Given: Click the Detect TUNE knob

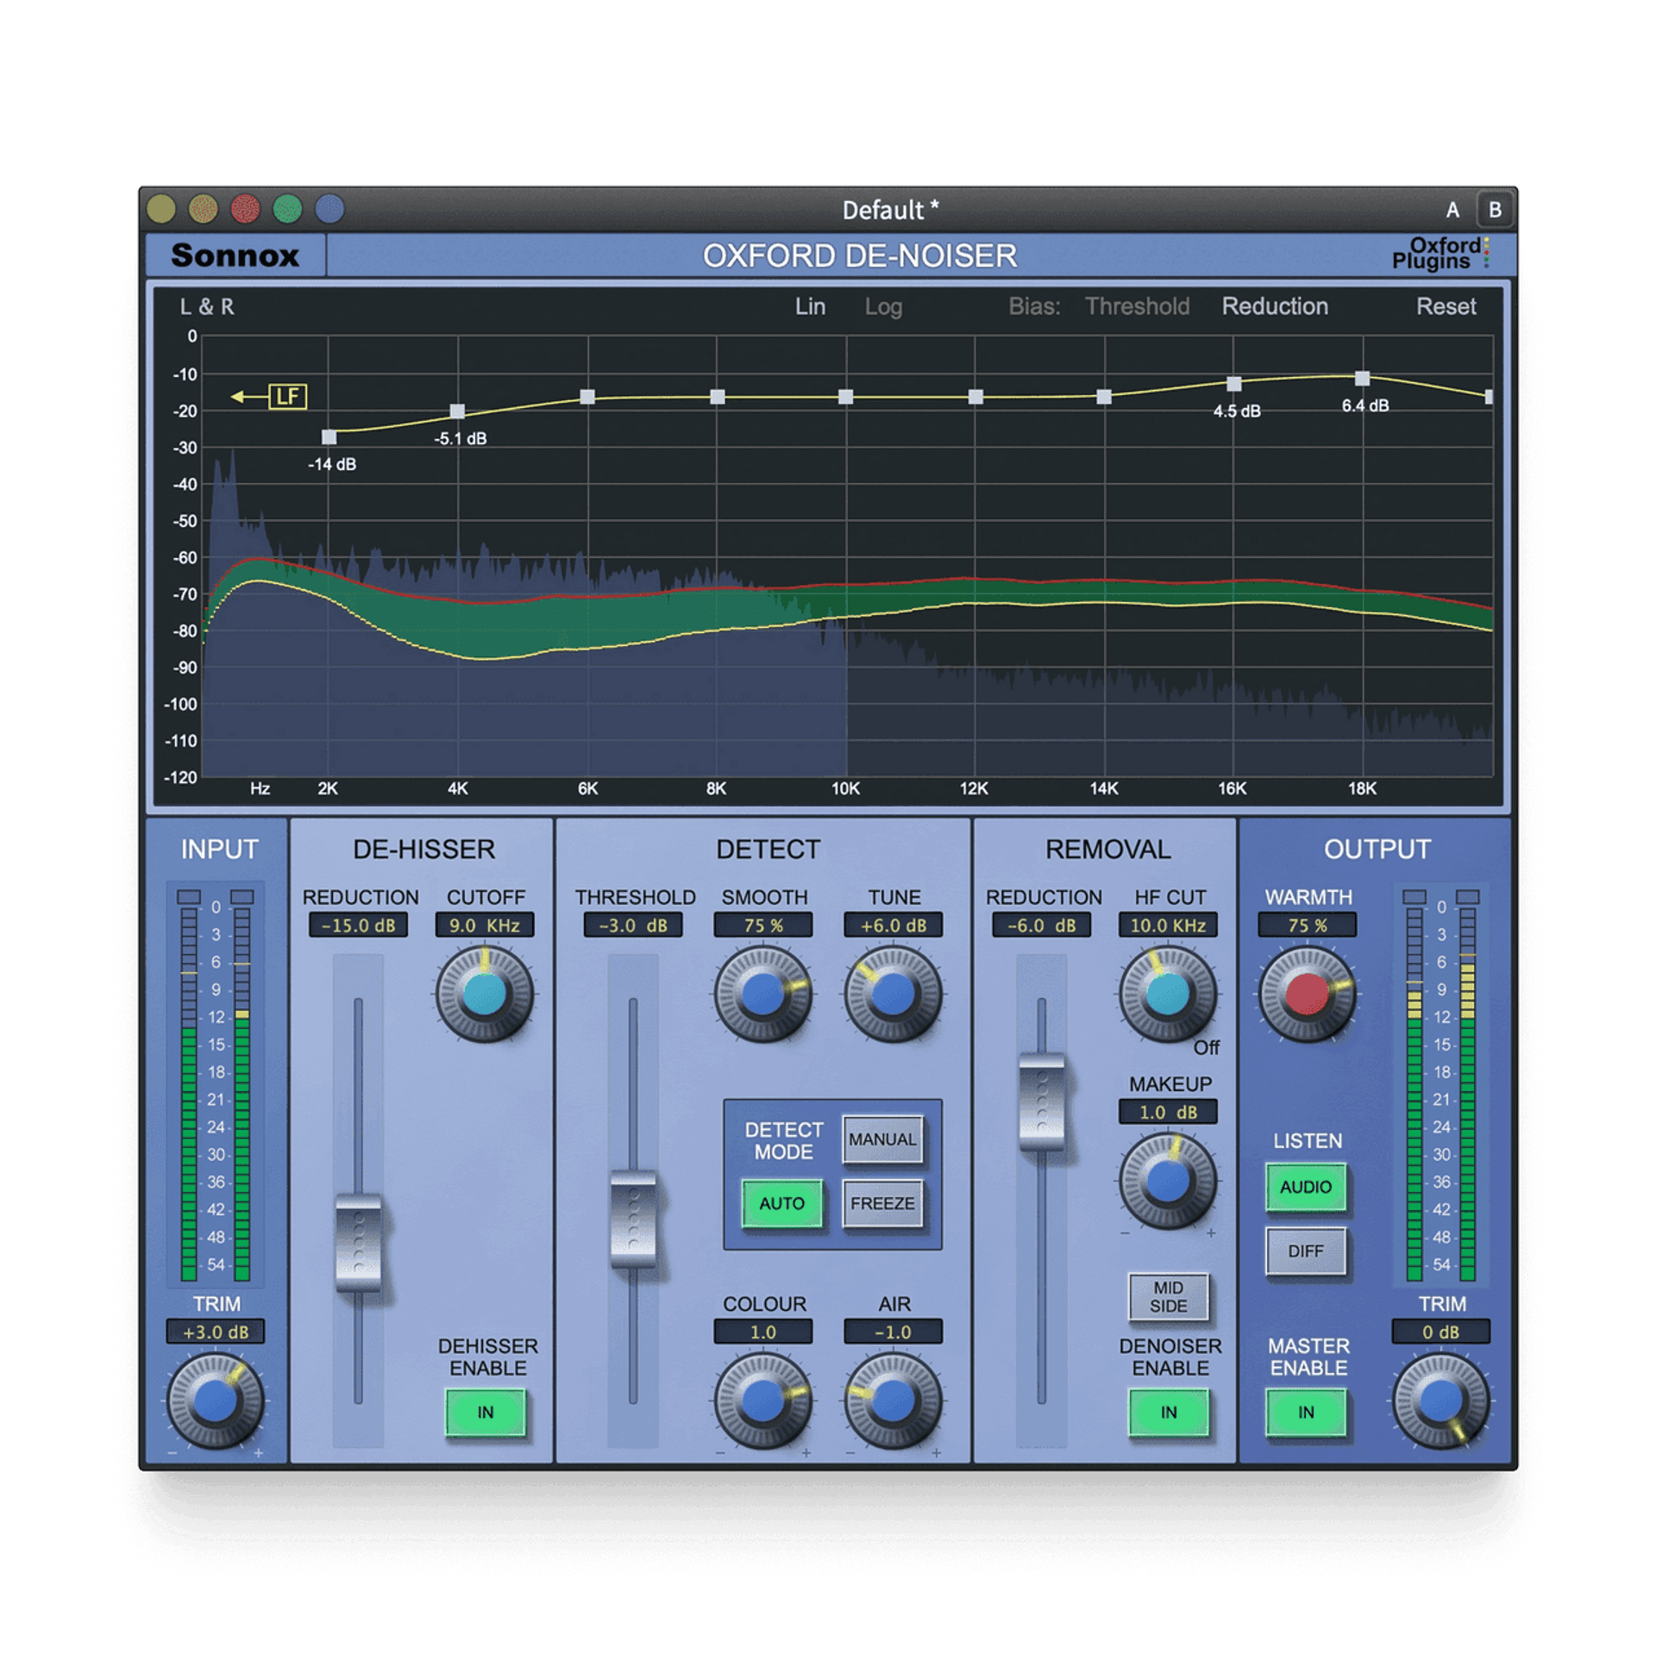Looking at the screenshot, I should coord(894,994).
